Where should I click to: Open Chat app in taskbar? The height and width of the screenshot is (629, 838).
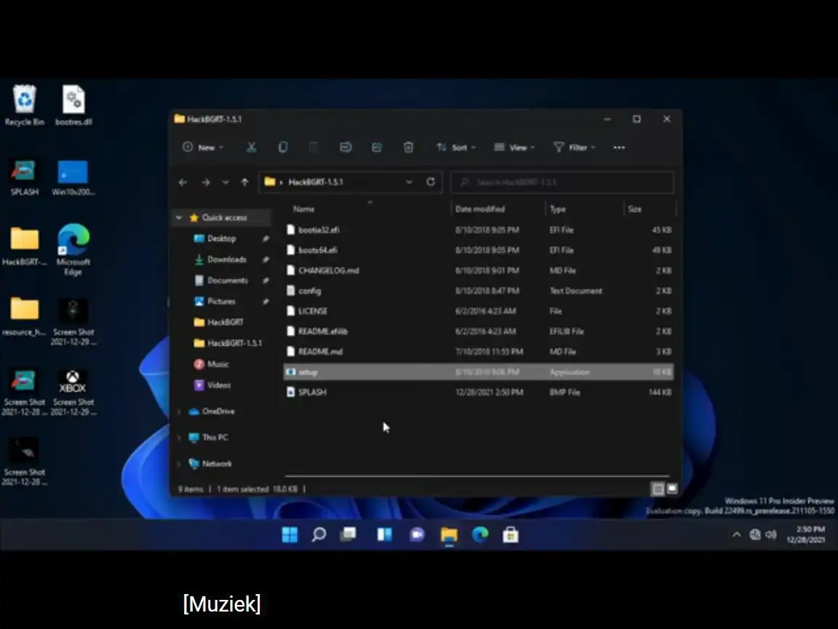(417, 534)
